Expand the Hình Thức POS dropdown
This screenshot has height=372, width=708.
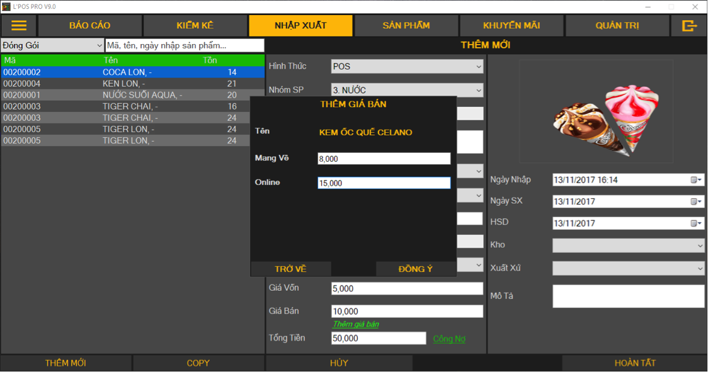click(478, 67)
